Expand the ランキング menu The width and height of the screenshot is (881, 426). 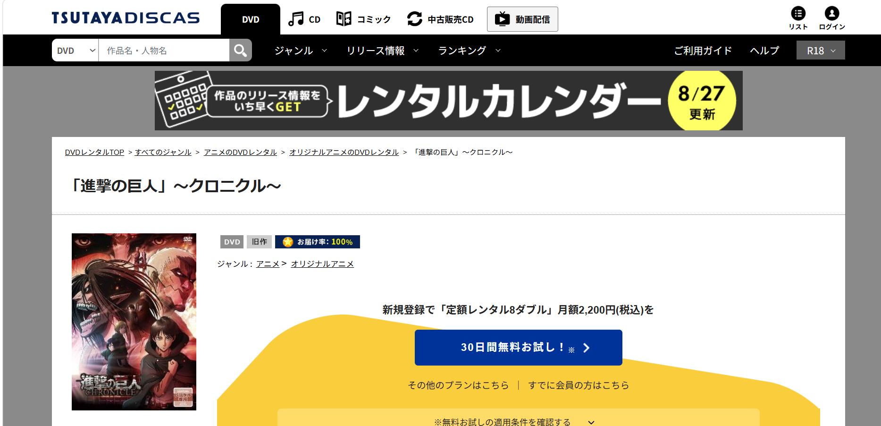(470, 51)
